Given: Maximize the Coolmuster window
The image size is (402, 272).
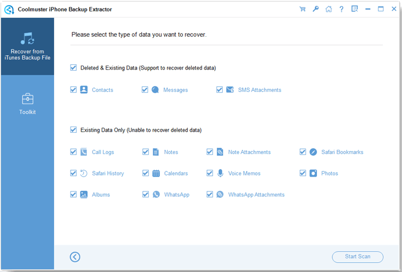Looking at the screenshot, I should coord(381,9).
